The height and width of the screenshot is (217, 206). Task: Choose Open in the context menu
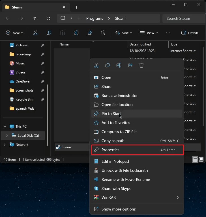click(x=137, y=77)
